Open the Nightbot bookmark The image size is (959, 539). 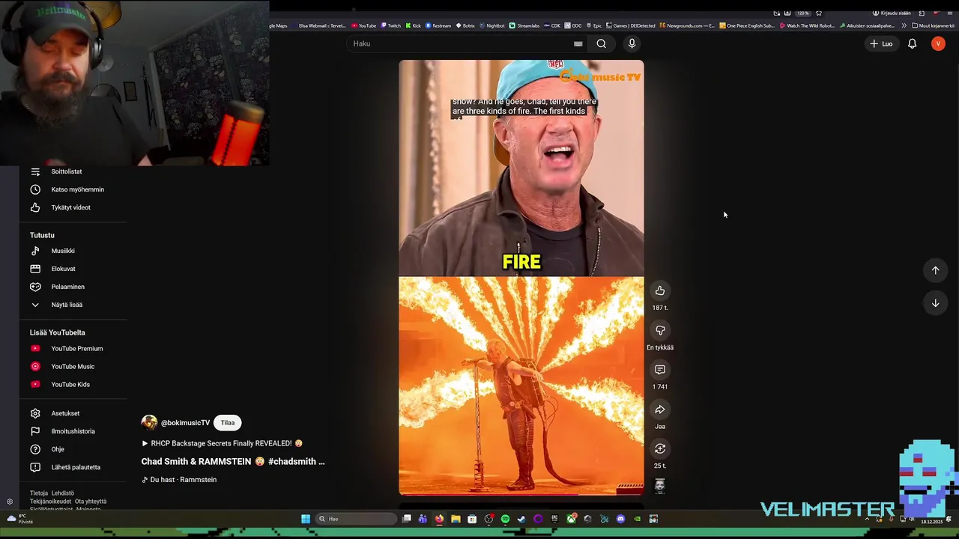pos(491,25)
